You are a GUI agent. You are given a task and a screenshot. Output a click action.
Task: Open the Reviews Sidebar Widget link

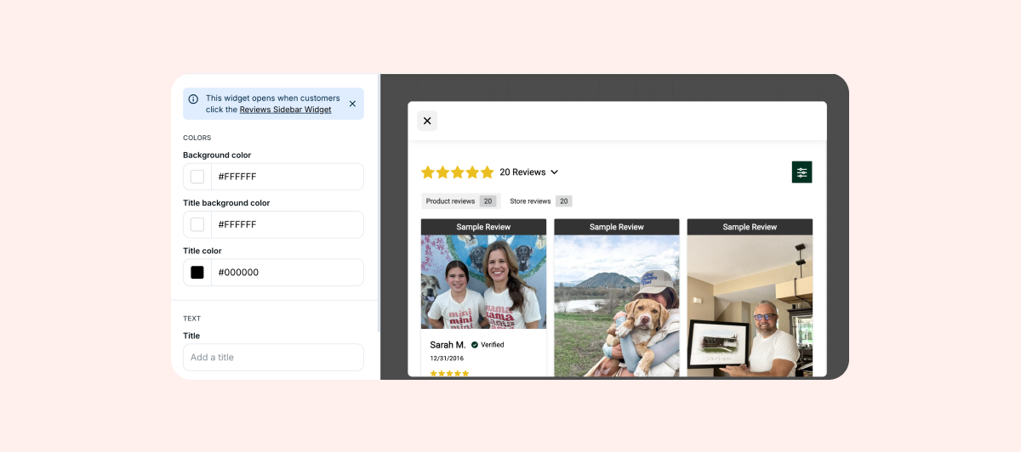[x=285, y=110]
